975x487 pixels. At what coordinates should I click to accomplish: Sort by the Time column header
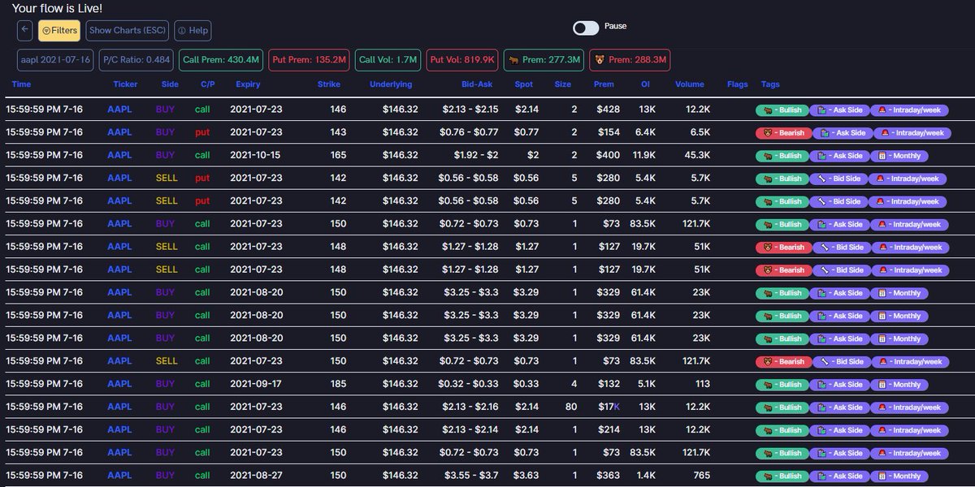coord(22,84)
